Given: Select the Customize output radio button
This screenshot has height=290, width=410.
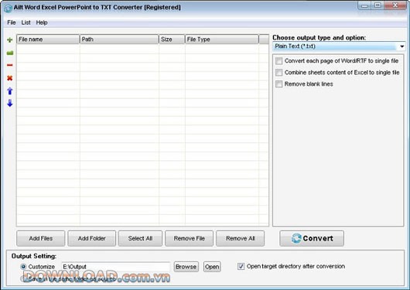Looking at the screenshot, I should tap(23, 267).
